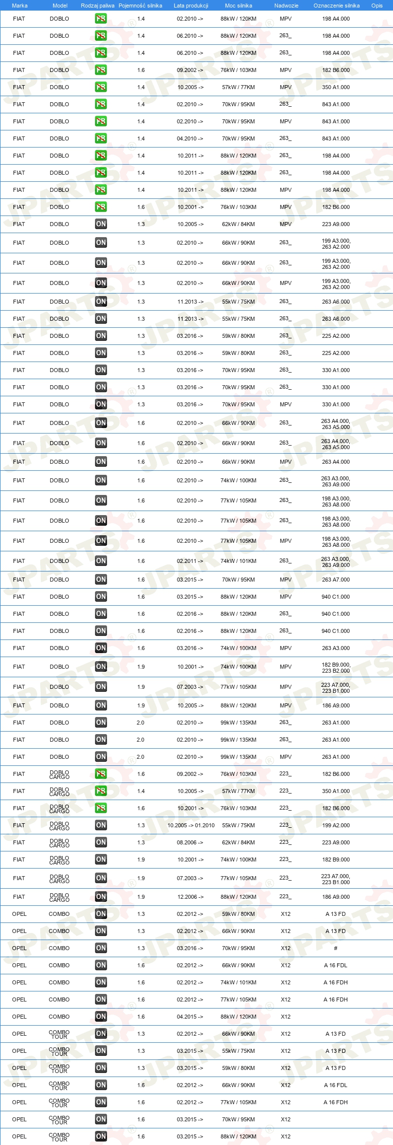The width and height of the screenshot is (393, 1145).
Task: Select the '10.2005 -> 01.2010' production years cell
Action: (x=191, y=825)
